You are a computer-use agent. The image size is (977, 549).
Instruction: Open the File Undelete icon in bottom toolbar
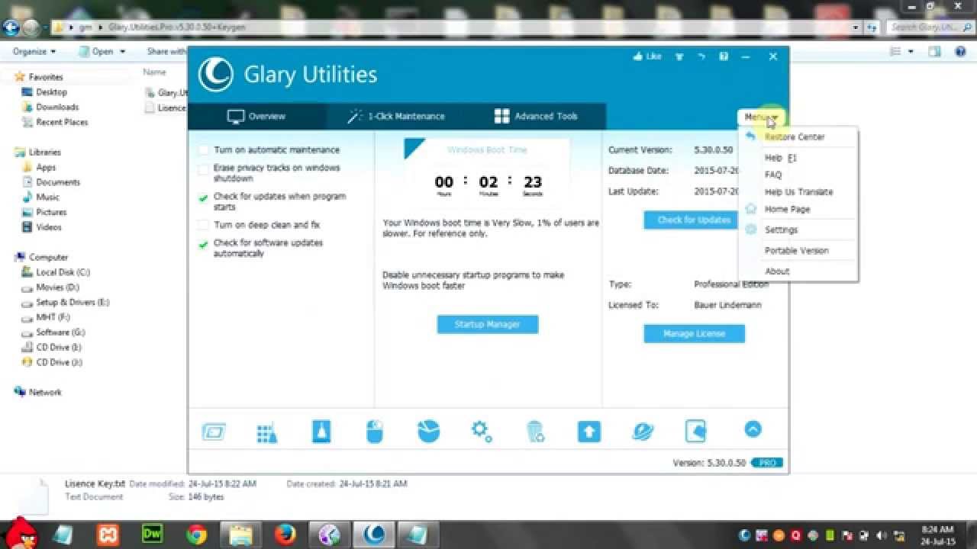[x=696, y=432]
